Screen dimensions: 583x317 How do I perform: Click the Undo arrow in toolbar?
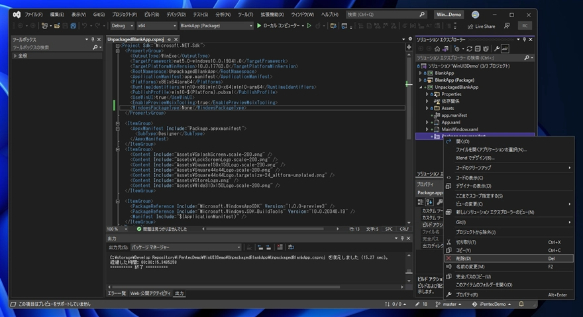[x=84, y=26]
